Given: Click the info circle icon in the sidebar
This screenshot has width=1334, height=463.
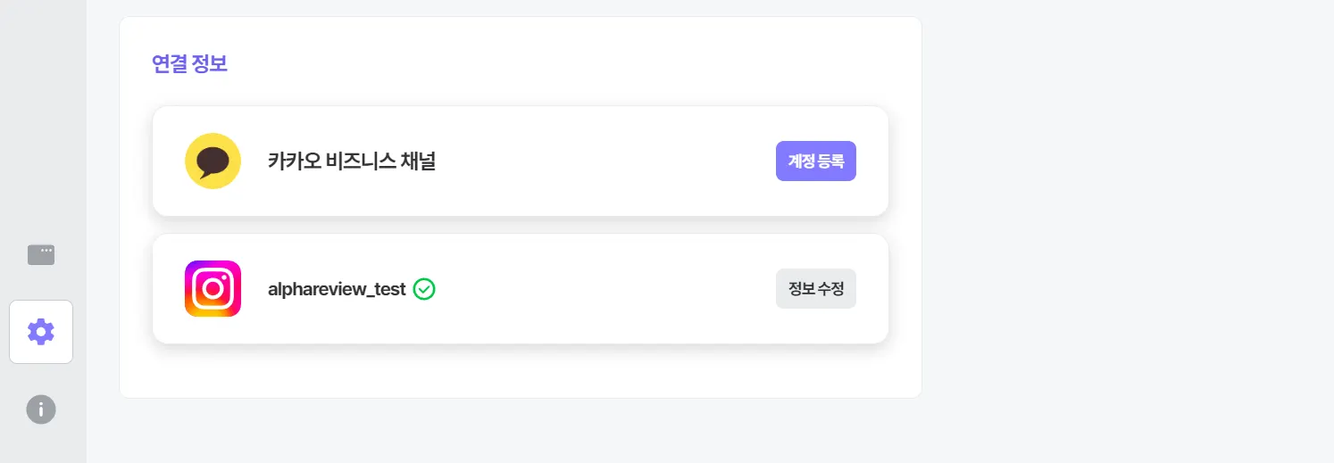Looking at the screenshot, I should coord(41,409).
